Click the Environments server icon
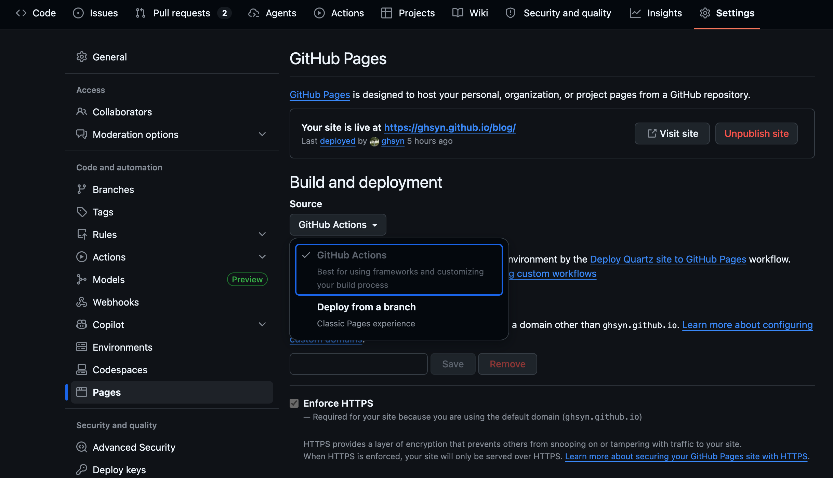Viewport: 833px width, 478px height. (81, 347)
